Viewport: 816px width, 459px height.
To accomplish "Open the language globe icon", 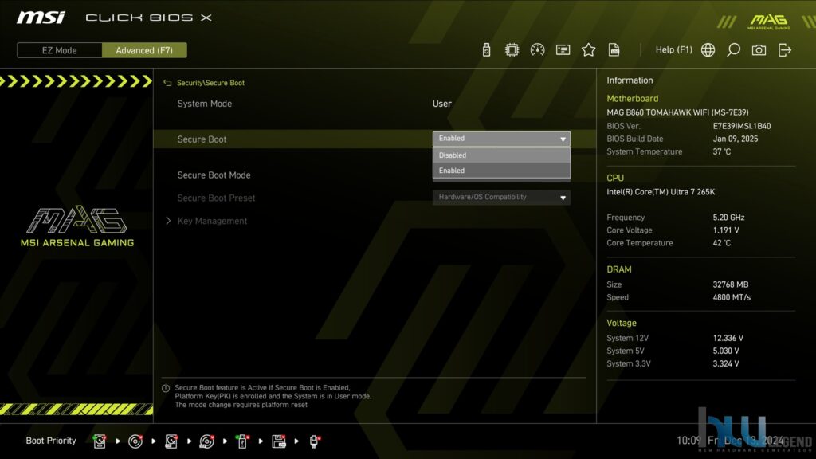I will [x=708, y=50].
